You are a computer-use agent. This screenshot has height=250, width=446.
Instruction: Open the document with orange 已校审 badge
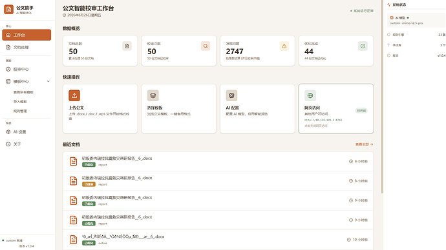pyautogui.click(x=218, y=181)
